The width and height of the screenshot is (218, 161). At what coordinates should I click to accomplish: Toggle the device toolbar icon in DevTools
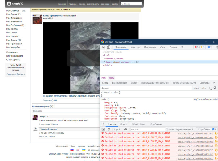coord(109,47)
